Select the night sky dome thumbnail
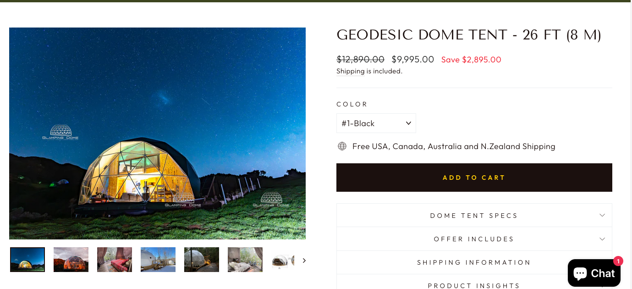632x289 pixels. [27, 260]
